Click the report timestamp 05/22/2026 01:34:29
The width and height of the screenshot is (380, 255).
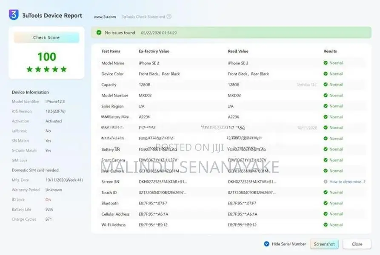[159, 33]
